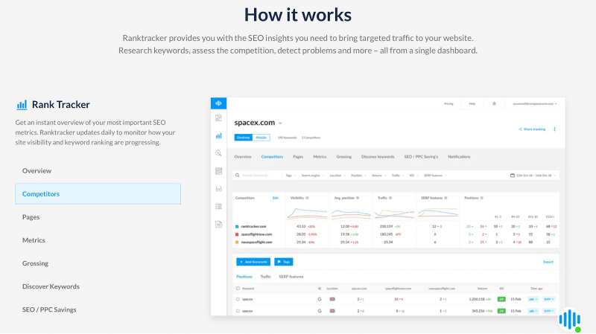Click the info icon next to Positions
Viewport: 596px width, 334px height.
481,198
